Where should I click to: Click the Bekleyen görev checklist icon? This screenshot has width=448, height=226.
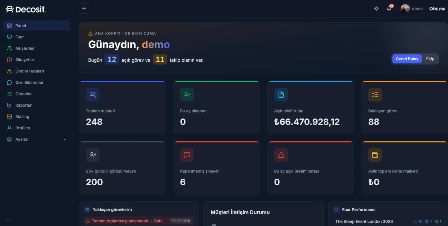coord(375,95)
